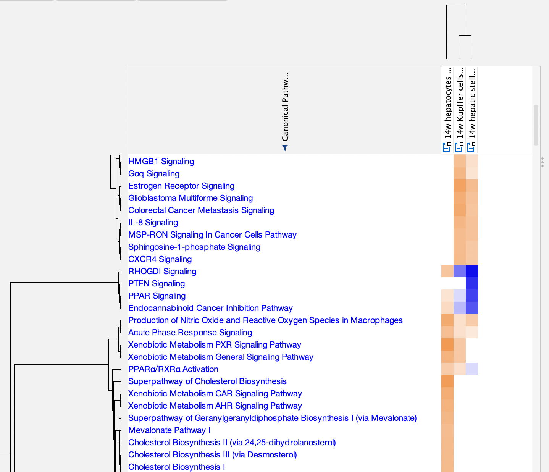Open Estrogen Receptor Signaling link
The width and height of the screenshot is (549, 472).
click(x=181, y=186)
